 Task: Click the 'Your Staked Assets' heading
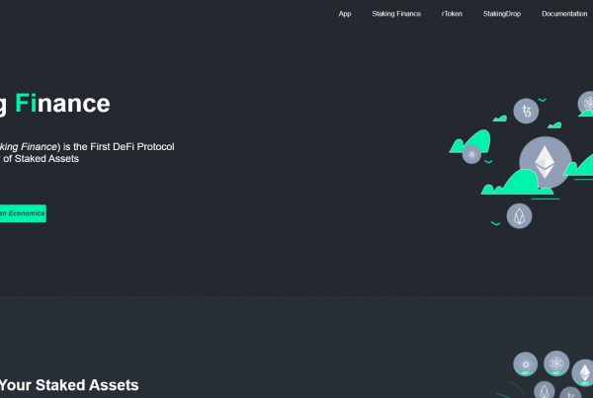pyautogui.click(x=69, y=385)
